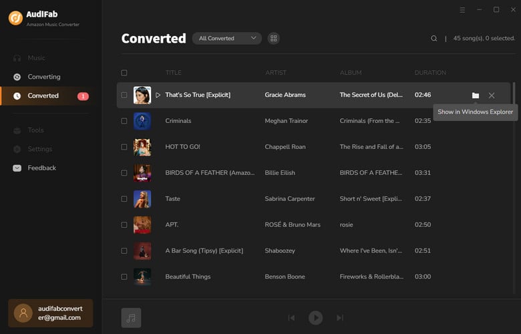Click the APT. album cover thumbnail
Viewport: 521px width, 334px height.
(142, 224)
